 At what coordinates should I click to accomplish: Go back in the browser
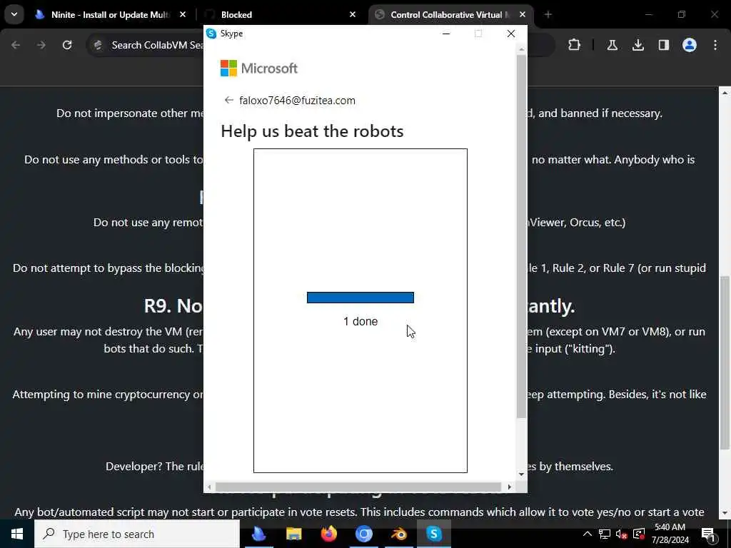(16, 45)
